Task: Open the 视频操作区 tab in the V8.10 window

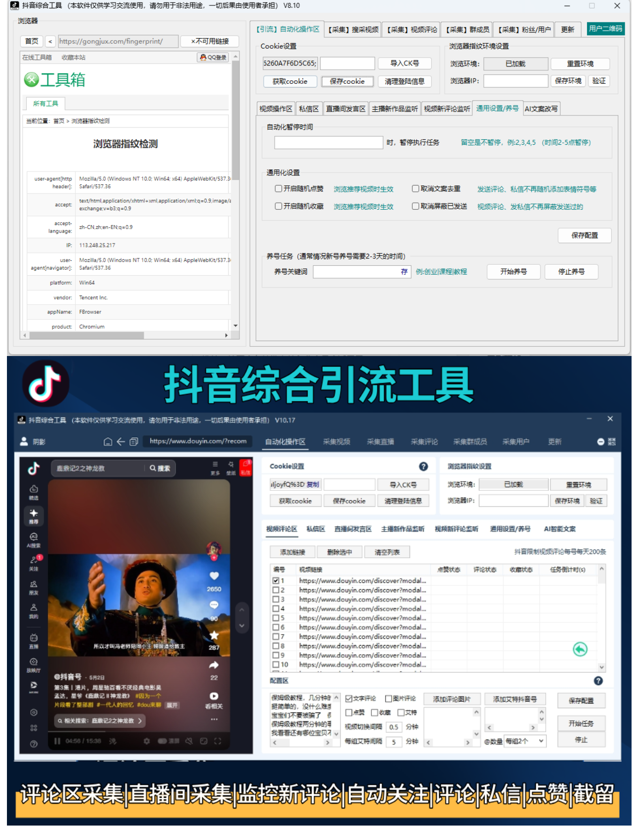Action: 276,109
